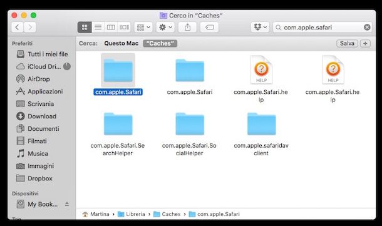The height and width of the screenshot is (226, 382).
Task: Select the second, unhighlighted com.apple.Safari folder
Action: click(190, 71)
